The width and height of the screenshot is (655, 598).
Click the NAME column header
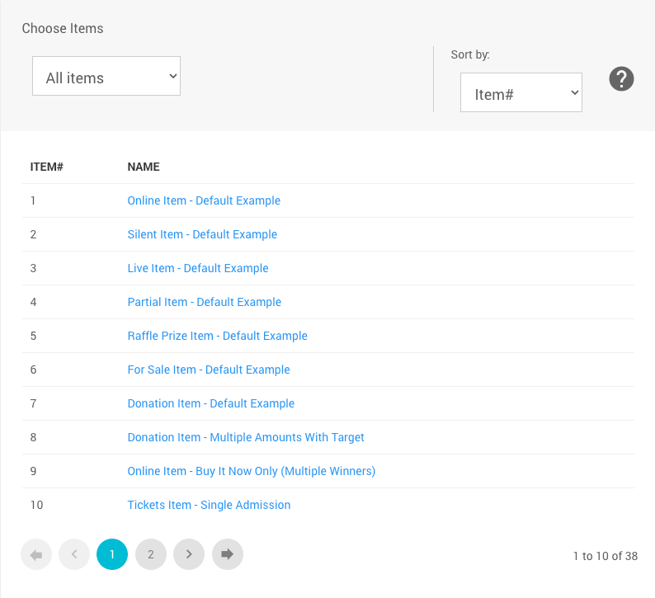point(144,167)
